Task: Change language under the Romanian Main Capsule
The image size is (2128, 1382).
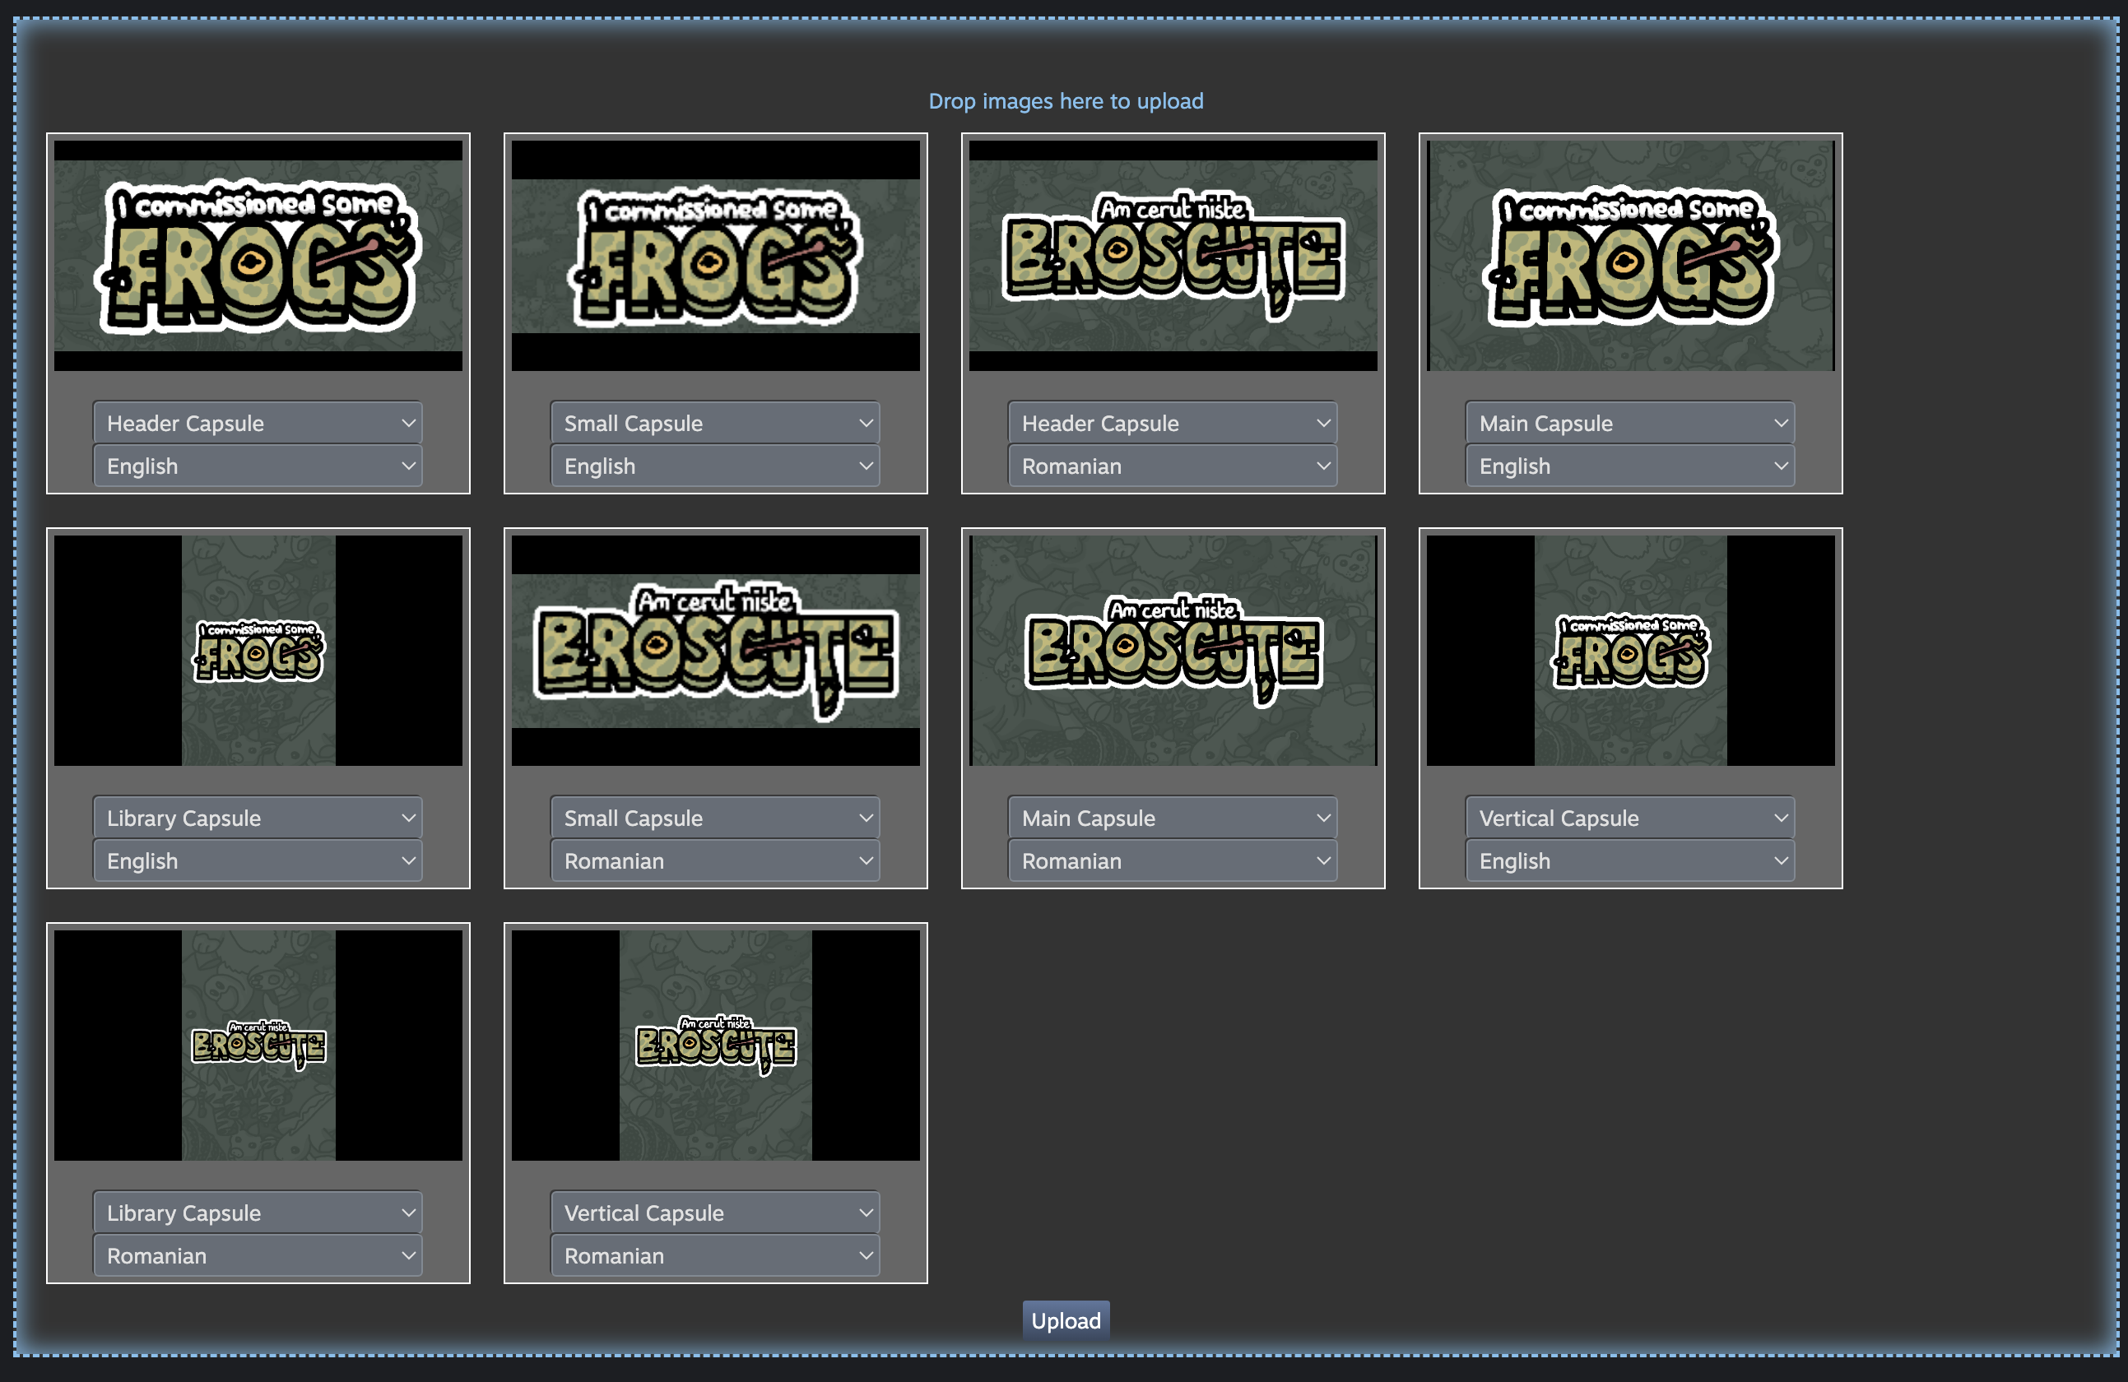Action: tap(1172, 860)
